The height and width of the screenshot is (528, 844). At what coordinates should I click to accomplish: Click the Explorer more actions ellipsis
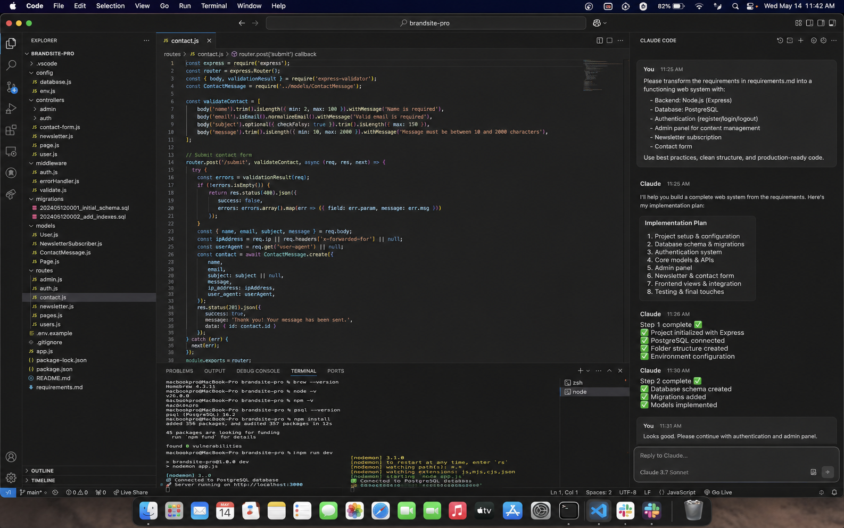click(x=146, y=40)
